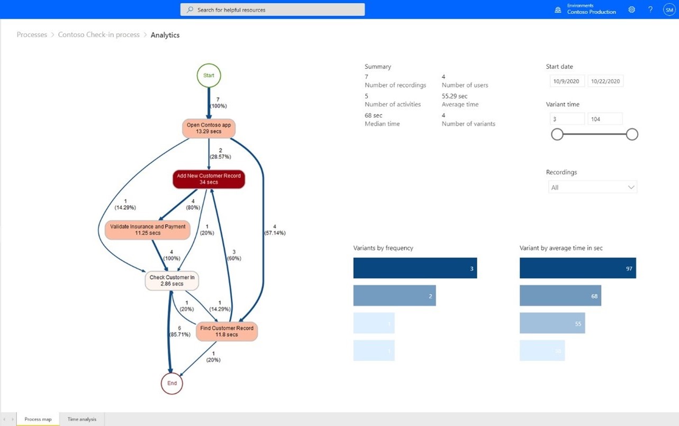Click the search for helpful resources box
The image size is (679, 426).
[x=272, y=9]
